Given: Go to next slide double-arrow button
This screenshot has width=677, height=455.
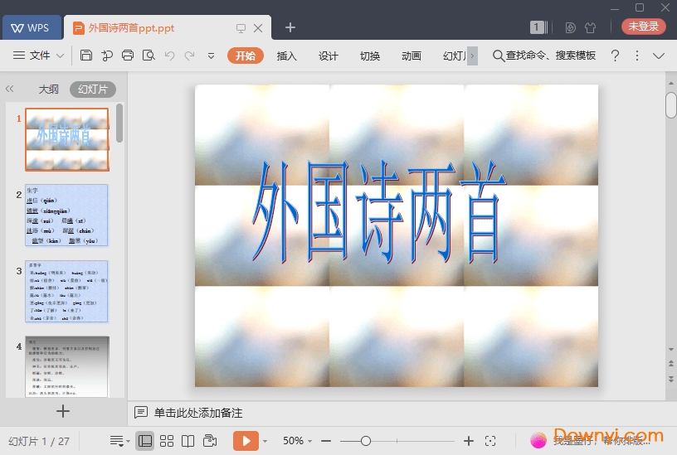Looking at the screenshot, I should pyautogui.click(x=671, y=379).
